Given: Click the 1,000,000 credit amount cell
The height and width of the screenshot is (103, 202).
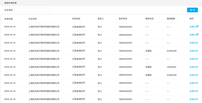Looking at the screenshot, I should point(172,67).
